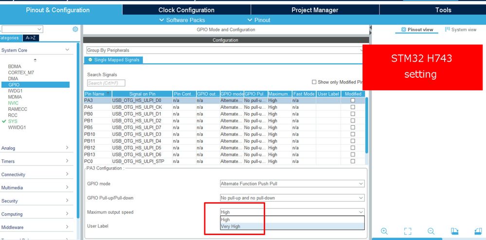Screen dimensions: 486x240
Task: Click the Modified column header
Action: coord(353,94)
